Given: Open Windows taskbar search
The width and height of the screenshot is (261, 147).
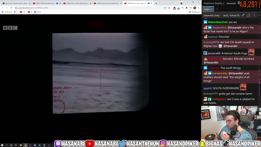Looking at the screenshot, I should 7,145.
